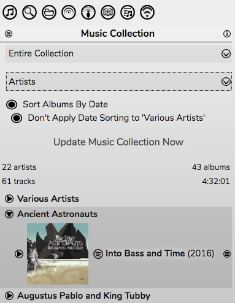
Task: Expand the Various Artists entry
Action: point(9,199)
